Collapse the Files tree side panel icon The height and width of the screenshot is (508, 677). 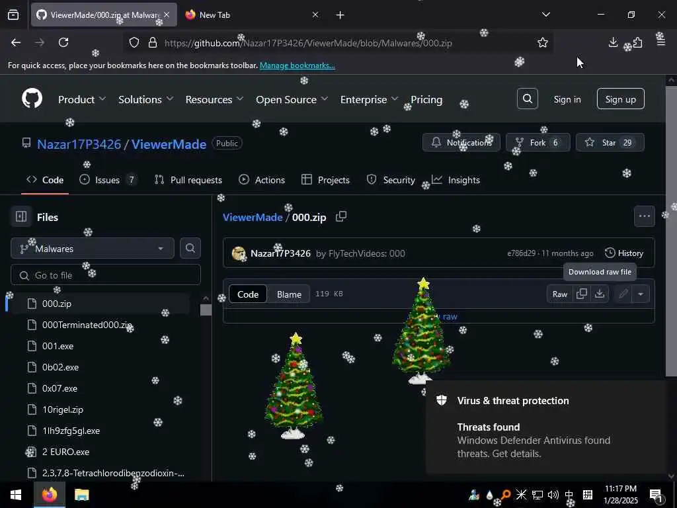(21, 216)
